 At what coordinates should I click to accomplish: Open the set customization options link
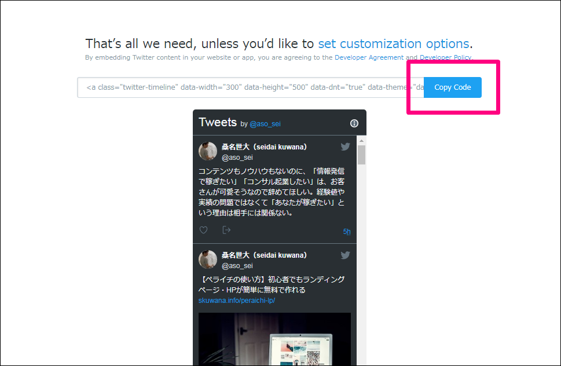(x=393, y=43)
